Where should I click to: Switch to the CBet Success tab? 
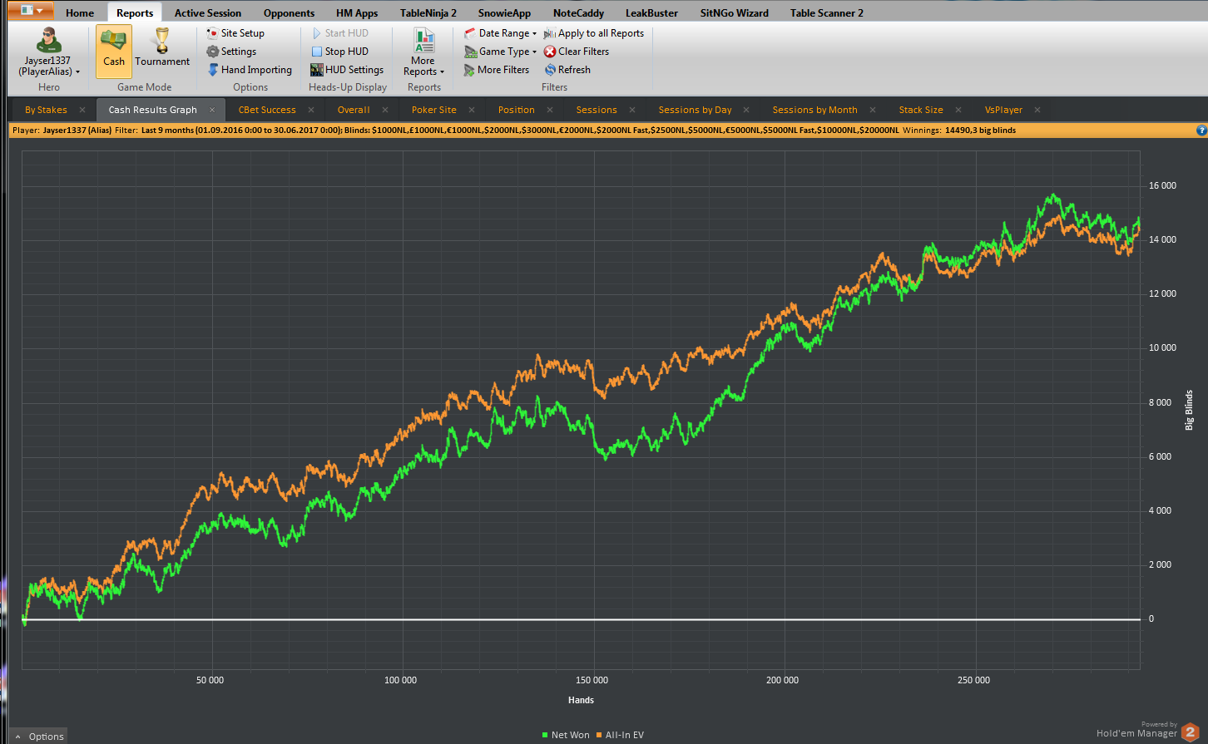(267, 110)
